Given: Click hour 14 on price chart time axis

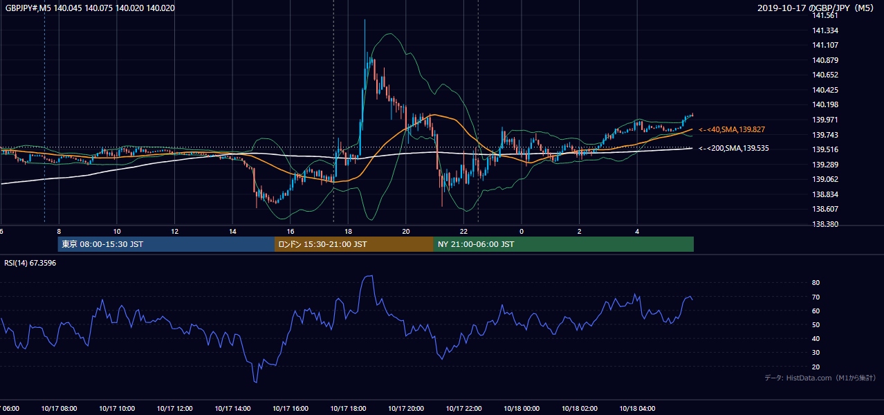Looking at the screenshot, I should (x=232, y=231).
